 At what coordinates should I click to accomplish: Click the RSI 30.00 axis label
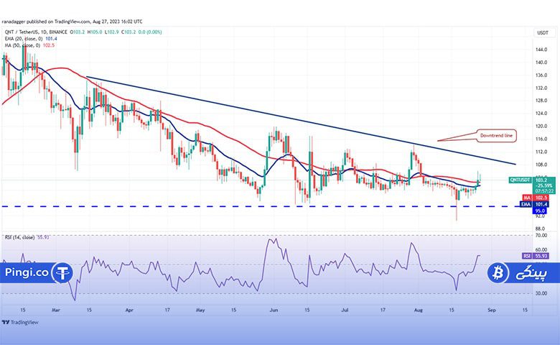(x=541, y=293)
